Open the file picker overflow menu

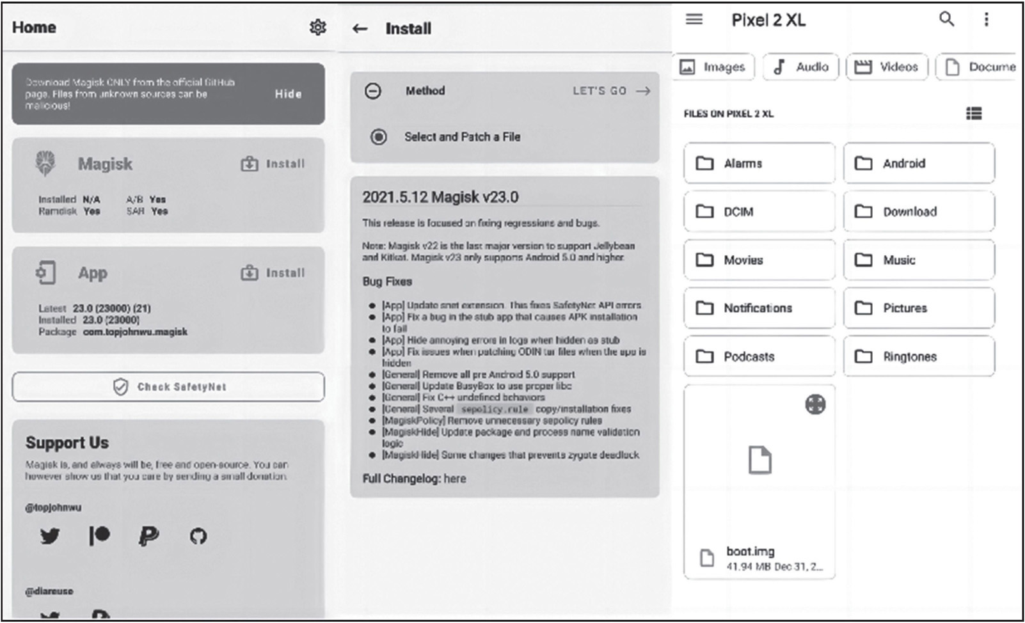point(986,20)
